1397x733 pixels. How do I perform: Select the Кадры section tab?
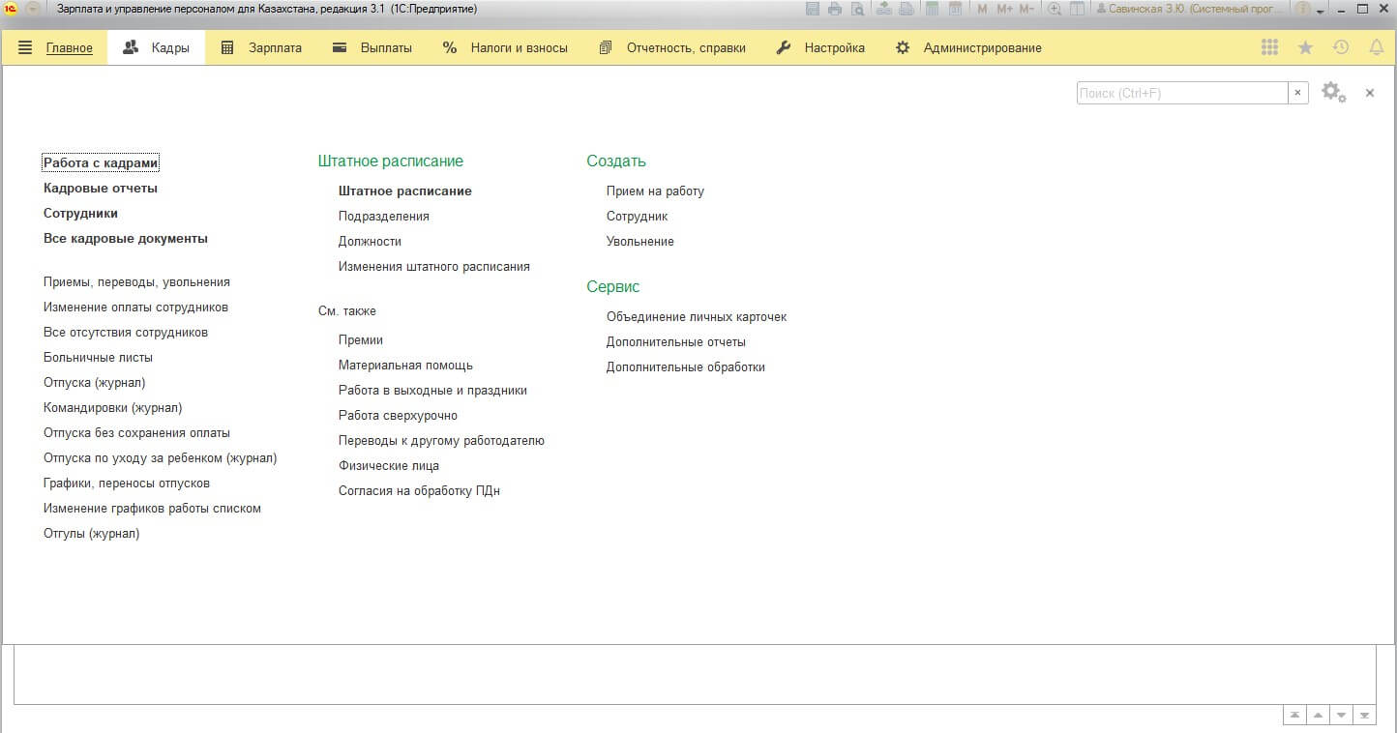[156, 47]
